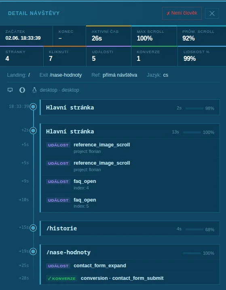
Task: Click the Linux penguin OS icon
Action: coord(34,90)
